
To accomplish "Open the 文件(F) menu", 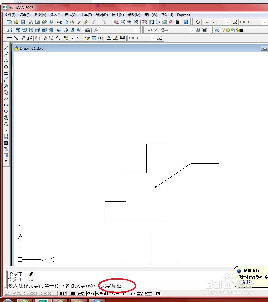I will (x=10, y=15).
